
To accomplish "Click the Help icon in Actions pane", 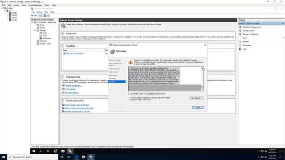I will coord(240,49).
